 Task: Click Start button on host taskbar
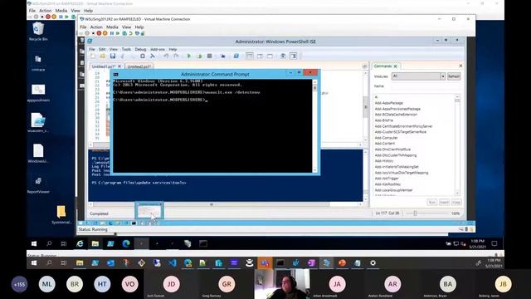point(34,262)
